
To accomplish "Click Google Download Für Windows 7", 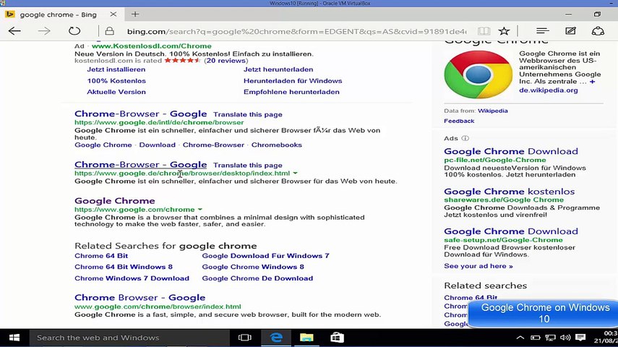I will (x=266, y=256).
